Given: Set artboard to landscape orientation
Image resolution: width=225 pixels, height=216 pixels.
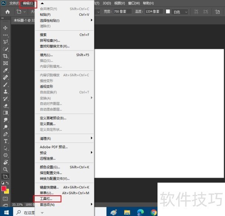Looking at the screenshot, I should 206,12.
